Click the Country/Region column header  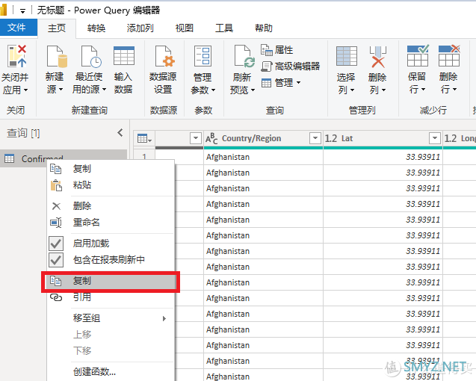[263, 138]
